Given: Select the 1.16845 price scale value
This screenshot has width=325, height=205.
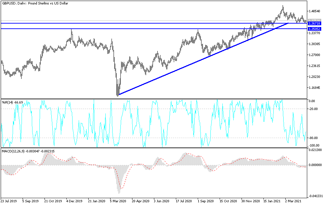Looking at the screenshot, I should pos(314,87).
